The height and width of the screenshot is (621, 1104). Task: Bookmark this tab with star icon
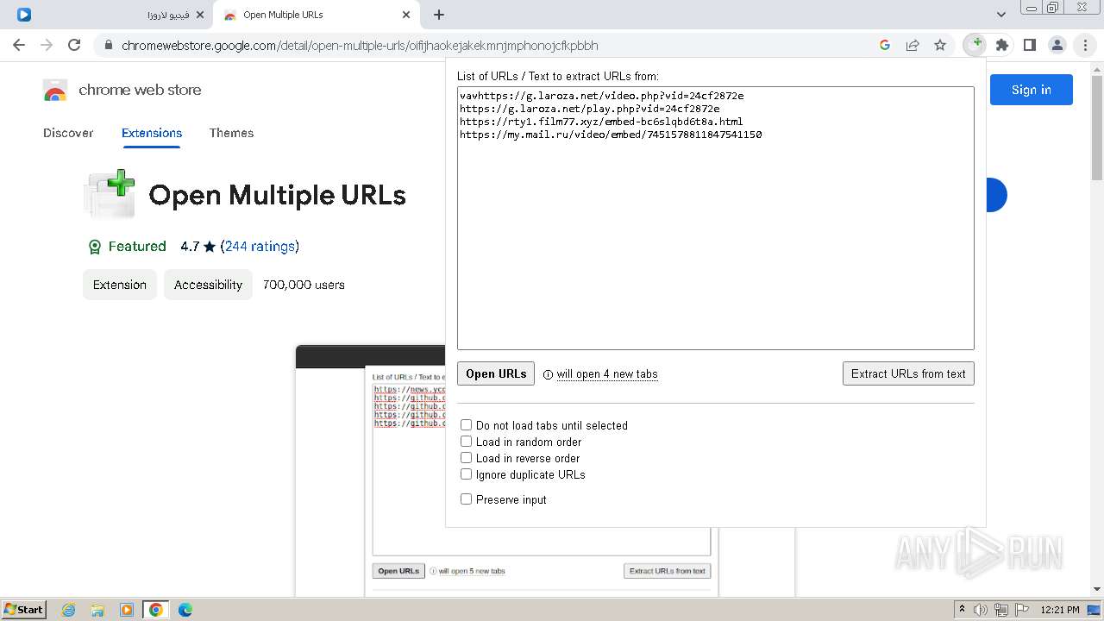click(940, 45)
